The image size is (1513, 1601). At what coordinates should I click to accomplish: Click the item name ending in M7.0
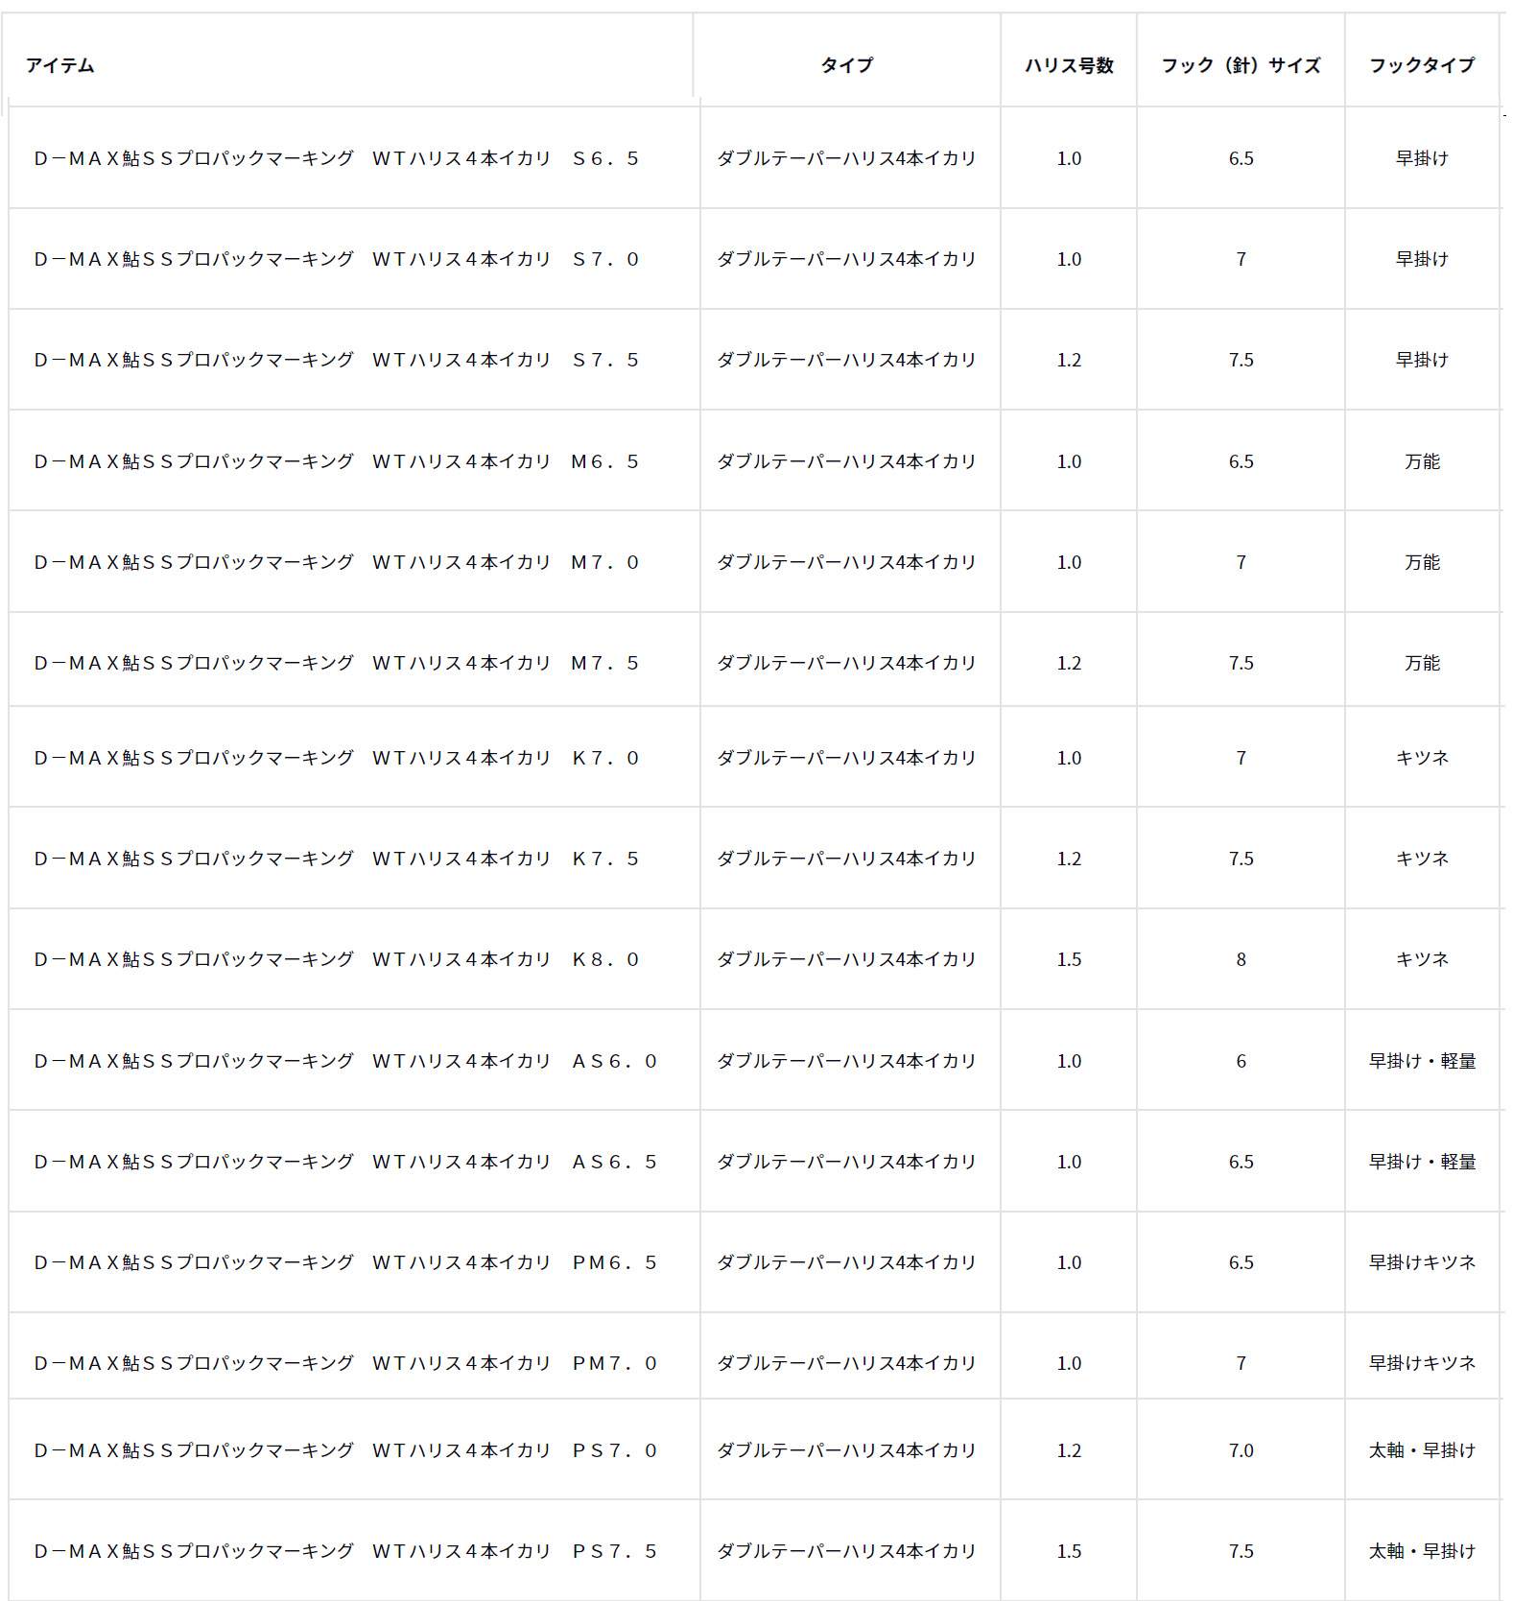[x=336, y=562]
